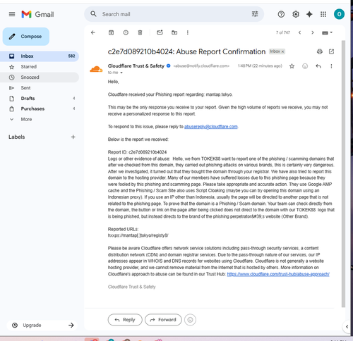
Task: Click the email's vertical scrollbar
Action: (x=343, y=174)
